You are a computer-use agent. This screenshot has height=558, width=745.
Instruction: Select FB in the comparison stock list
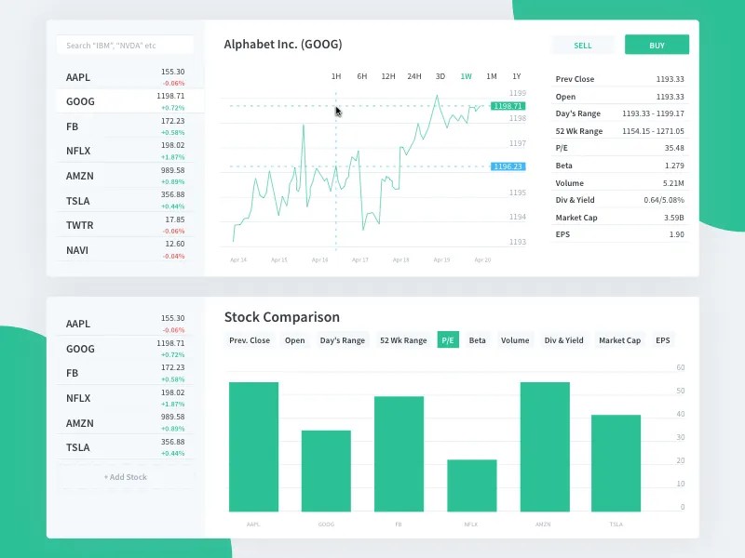[x=126, y=373]
